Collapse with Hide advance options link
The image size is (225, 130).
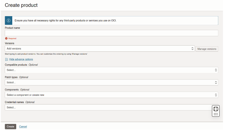point(21,59)
